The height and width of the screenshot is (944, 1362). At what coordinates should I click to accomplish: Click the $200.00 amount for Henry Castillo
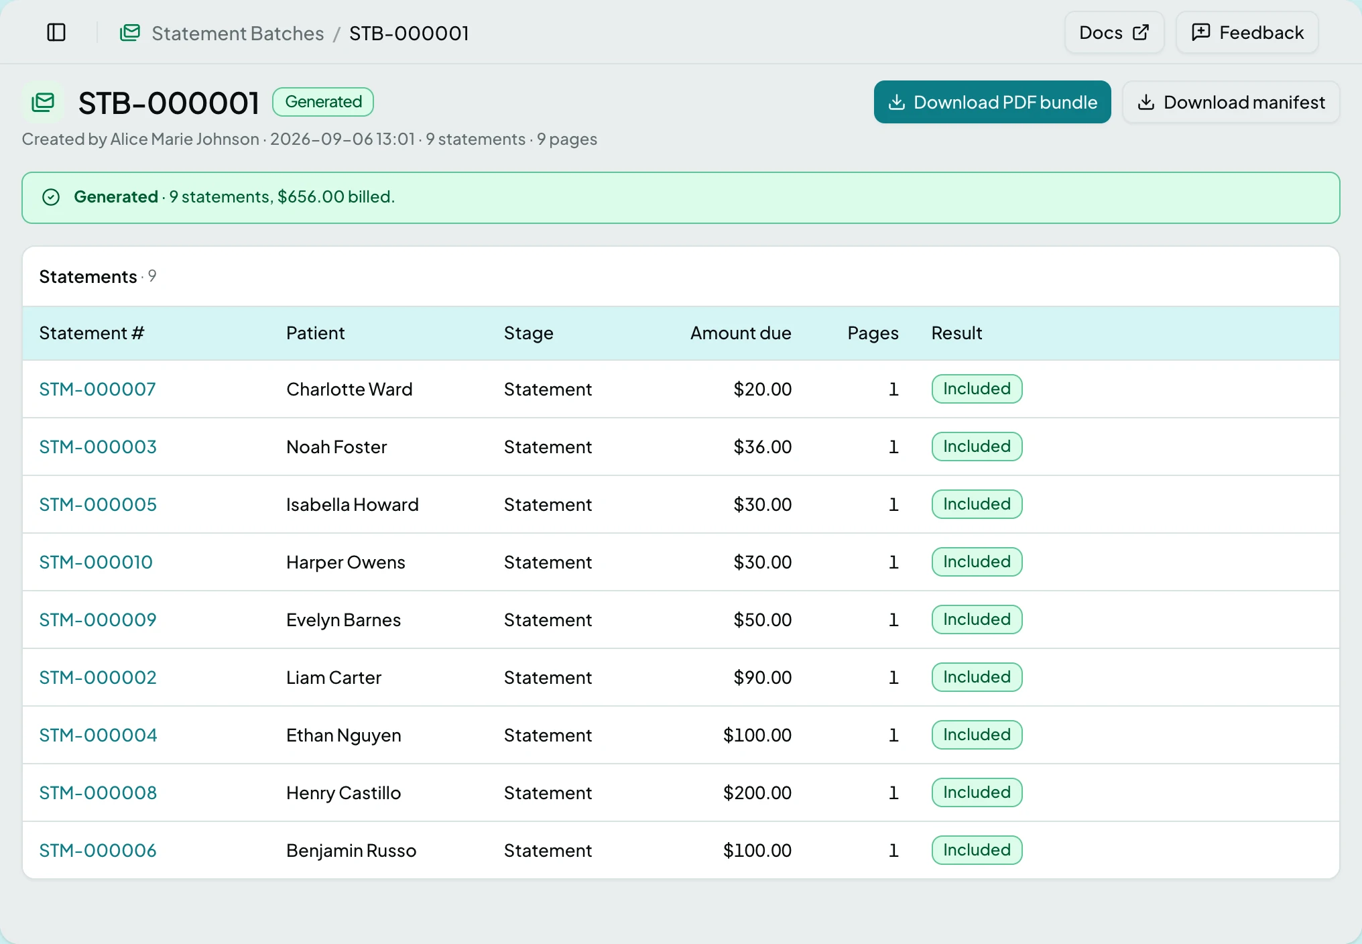757,793
